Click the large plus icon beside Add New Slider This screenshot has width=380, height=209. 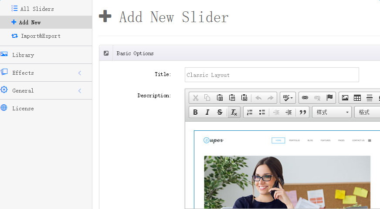(x=105, y=16)
